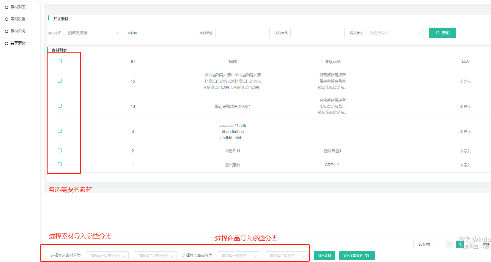
Task: Check the checkbox for material ID 15
Action: (60, 81)
